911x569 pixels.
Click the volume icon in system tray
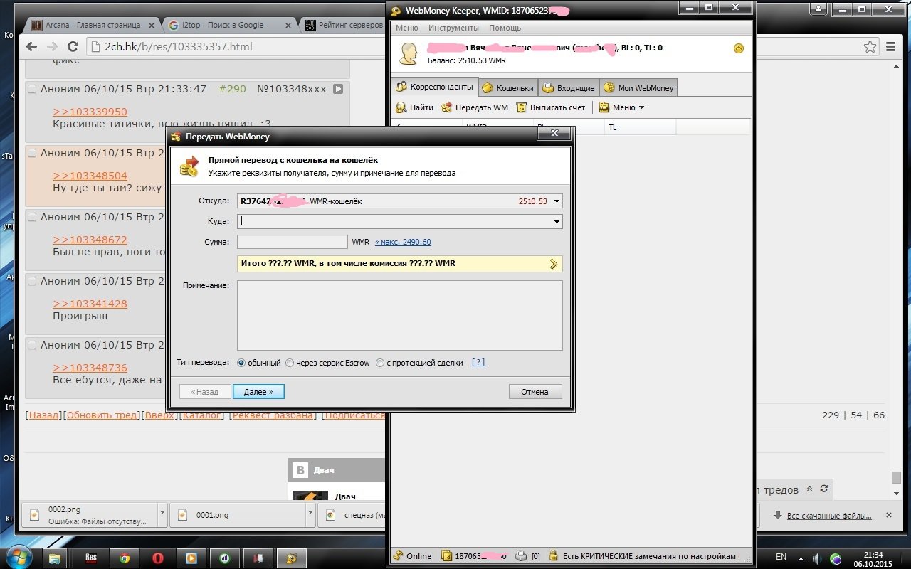[x=818, y=558]
